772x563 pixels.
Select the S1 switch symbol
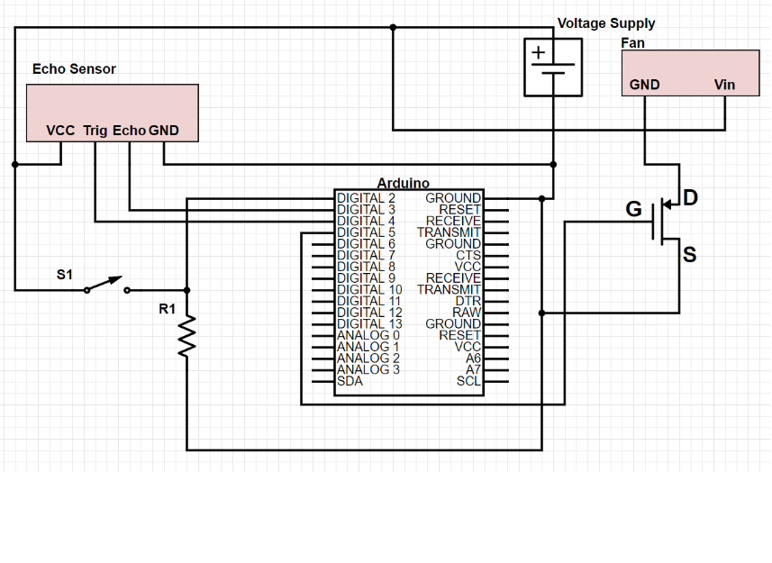tap(107, 285)
